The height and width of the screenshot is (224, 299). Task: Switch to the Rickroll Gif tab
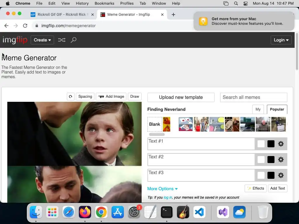(62, 15)
